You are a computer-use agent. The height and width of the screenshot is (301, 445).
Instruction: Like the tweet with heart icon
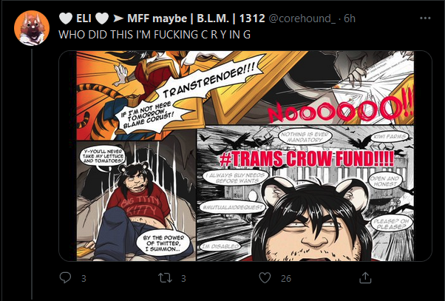265,278
